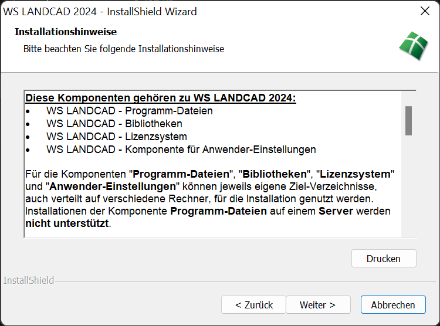
Task: Close the InstallShield Wizard window
Action: [425, 11]
